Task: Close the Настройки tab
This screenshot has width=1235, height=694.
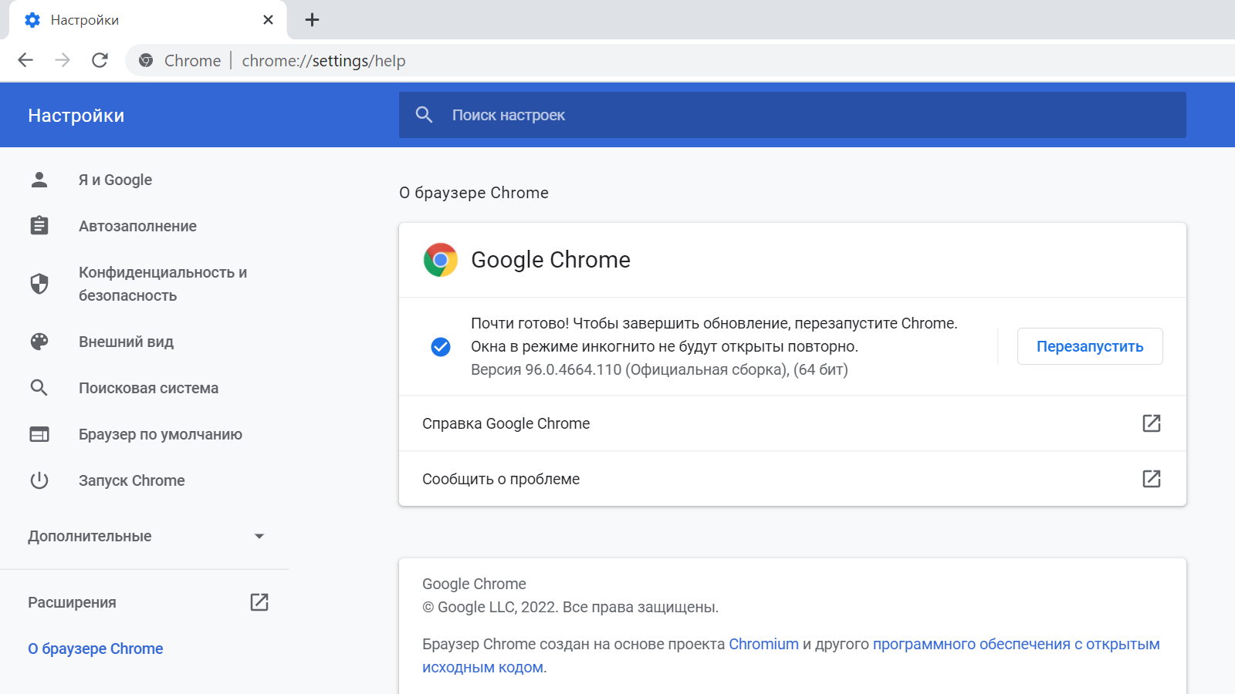Action: pos(268,20)
